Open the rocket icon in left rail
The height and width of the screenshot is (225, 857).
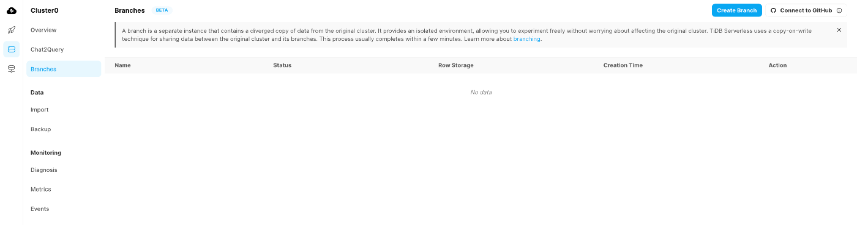(x=11, y=30)
